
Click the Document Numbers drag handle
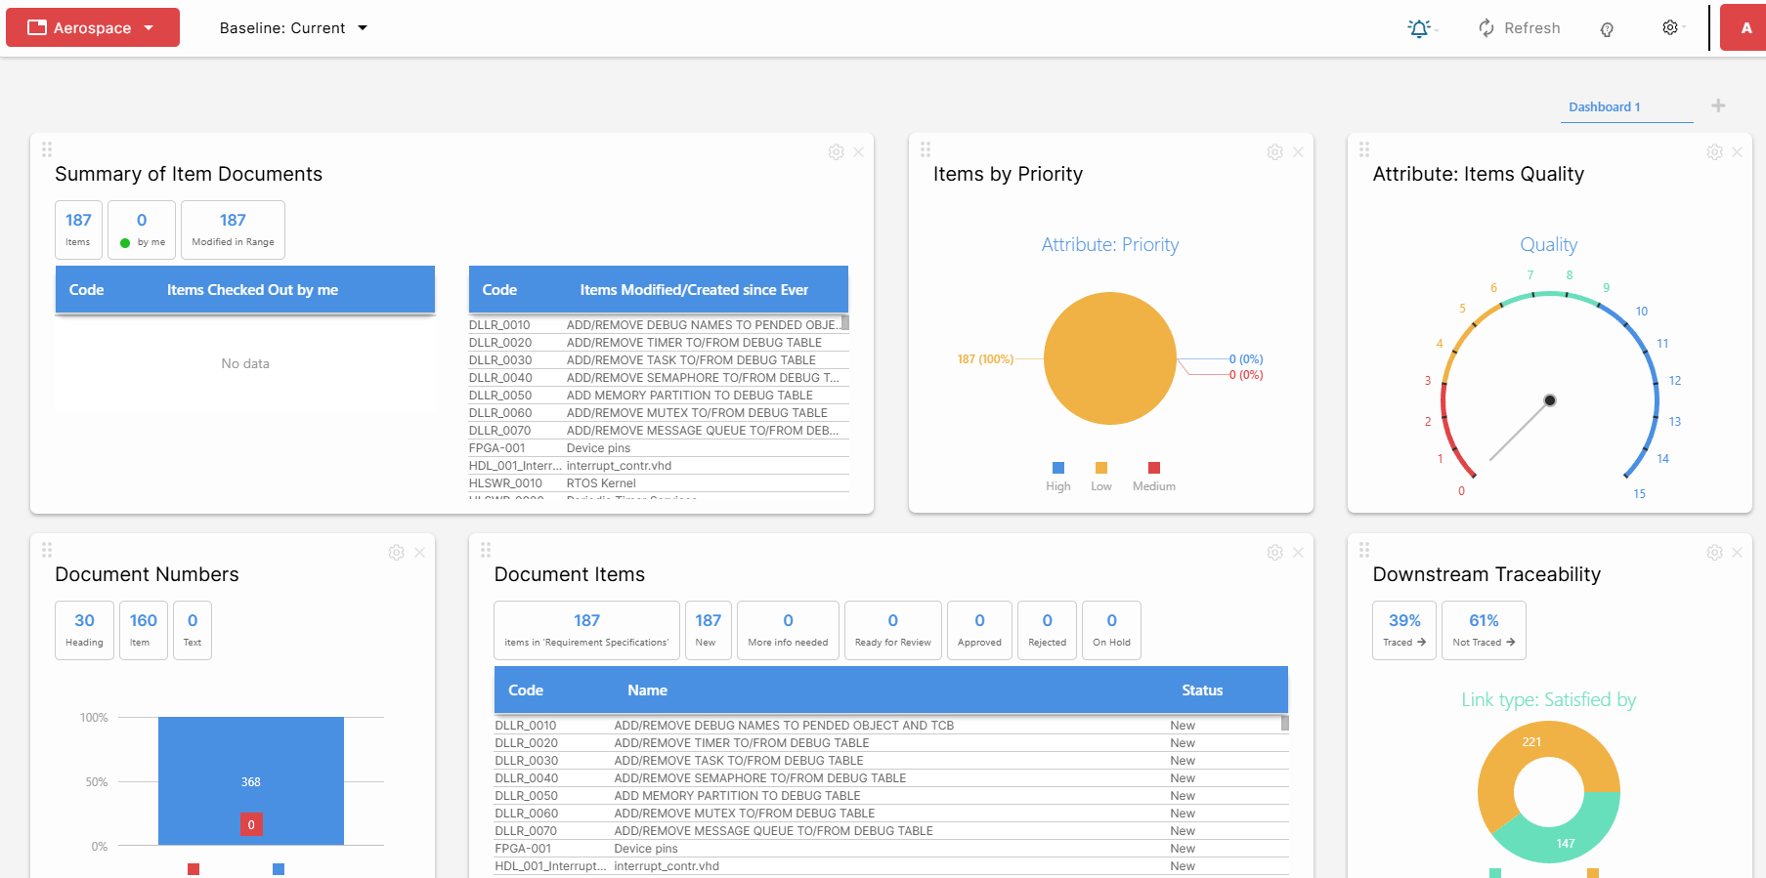click(47, 550)
